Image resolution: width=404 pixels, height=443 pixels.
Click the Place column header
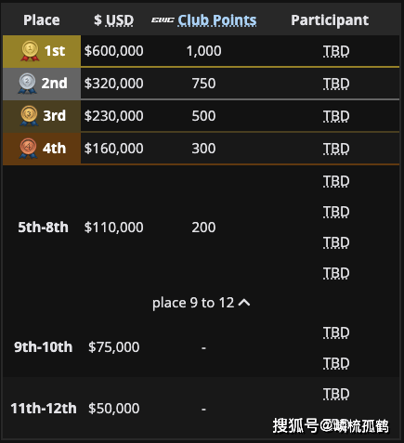tap(42, 20)
